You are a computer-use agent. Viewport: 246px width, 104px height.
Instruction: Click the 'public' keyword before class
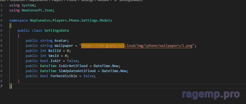pos(24,31)
